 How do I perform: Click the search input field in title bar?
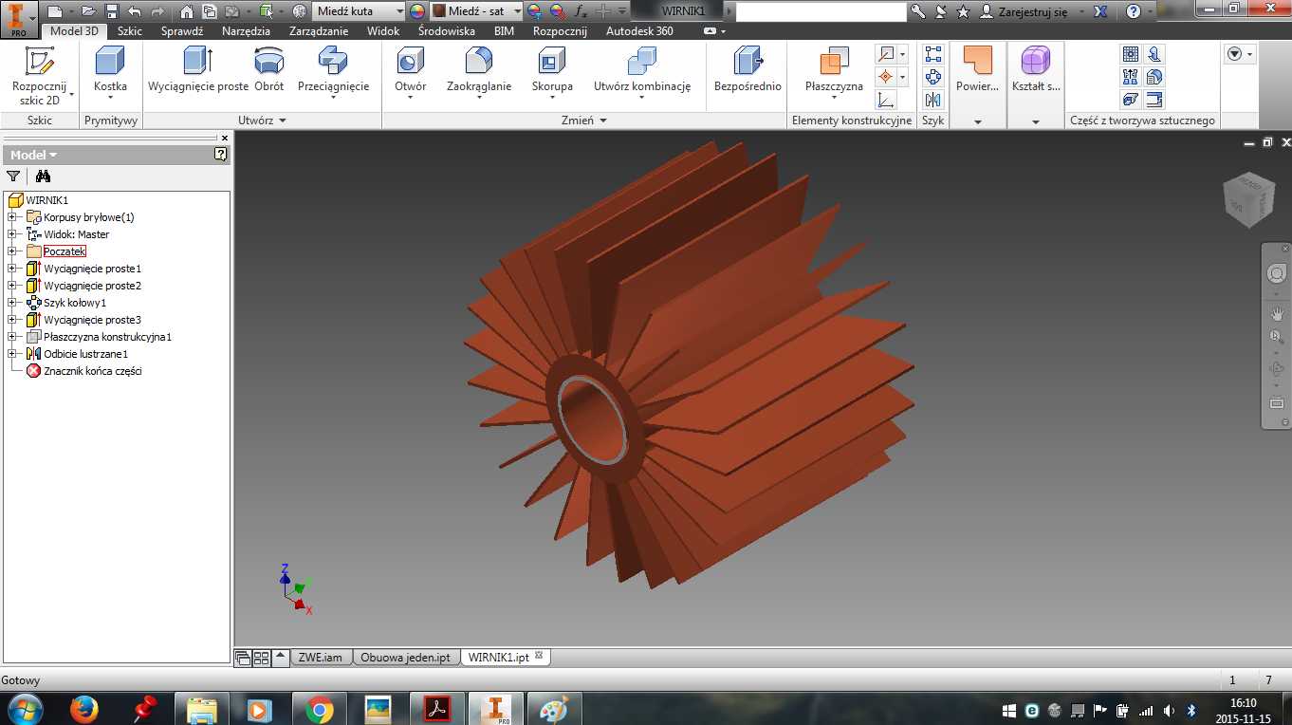(821, 11)
